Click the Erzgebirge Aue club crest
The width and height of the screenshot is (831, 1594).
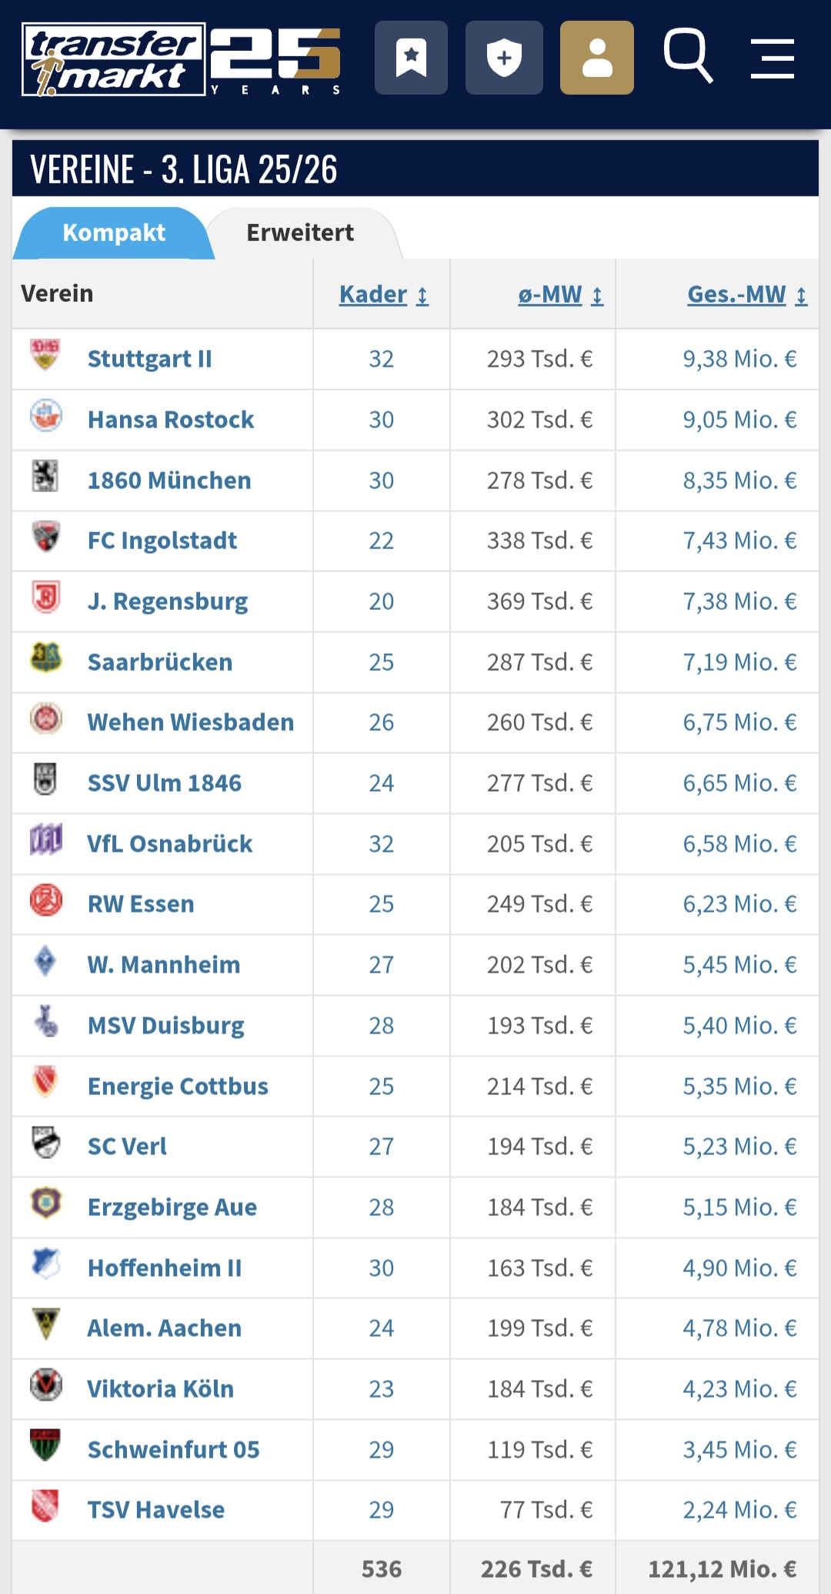[x=45, y=1203]
